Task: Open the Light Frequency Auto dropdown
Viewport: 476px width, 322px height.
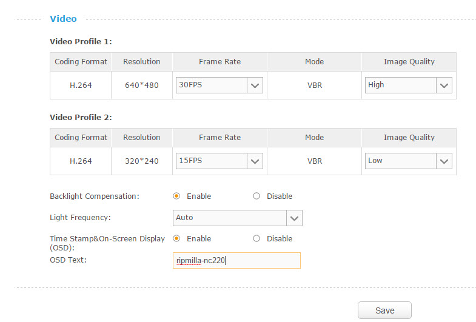Action: click(x=237, y=218)
